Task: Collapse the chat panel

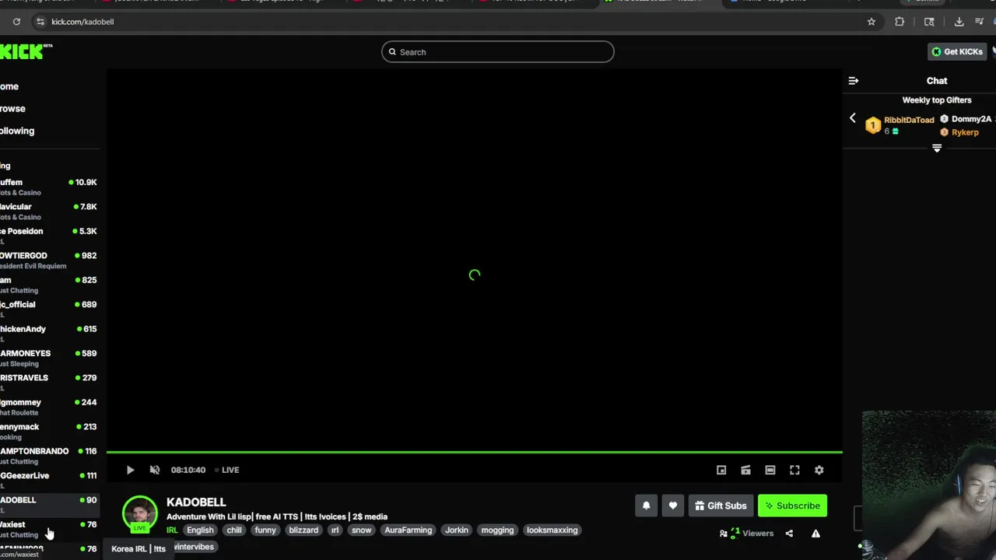Action: tap(854, 81)
